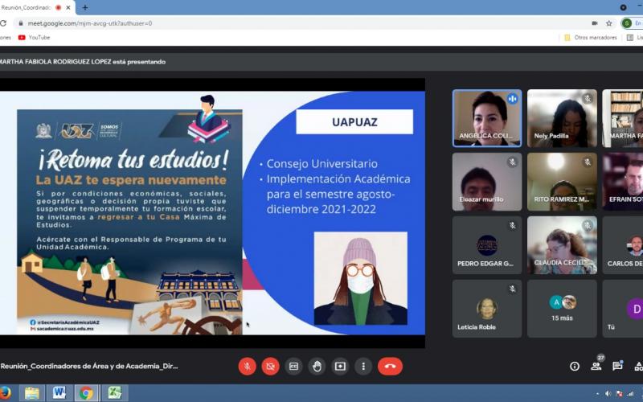Select the CLAUDIA CECILIA video tile
Screen dimensions: 643x402
tap(562, 245)
